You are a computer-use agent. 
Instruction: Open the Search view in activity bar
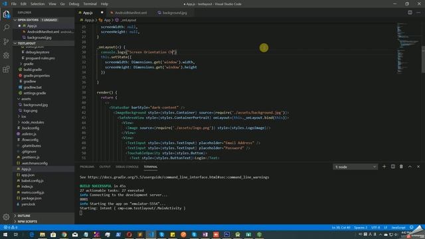click(6, 27)
